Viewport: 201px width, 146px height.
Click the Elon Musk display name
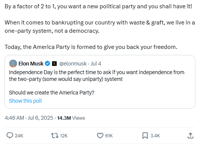(31, 64)
